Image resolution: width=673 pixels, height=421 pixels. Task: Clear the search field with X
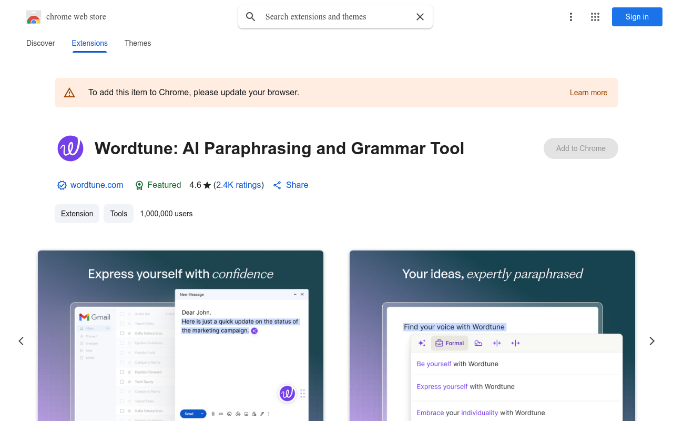tap(420, 17)
